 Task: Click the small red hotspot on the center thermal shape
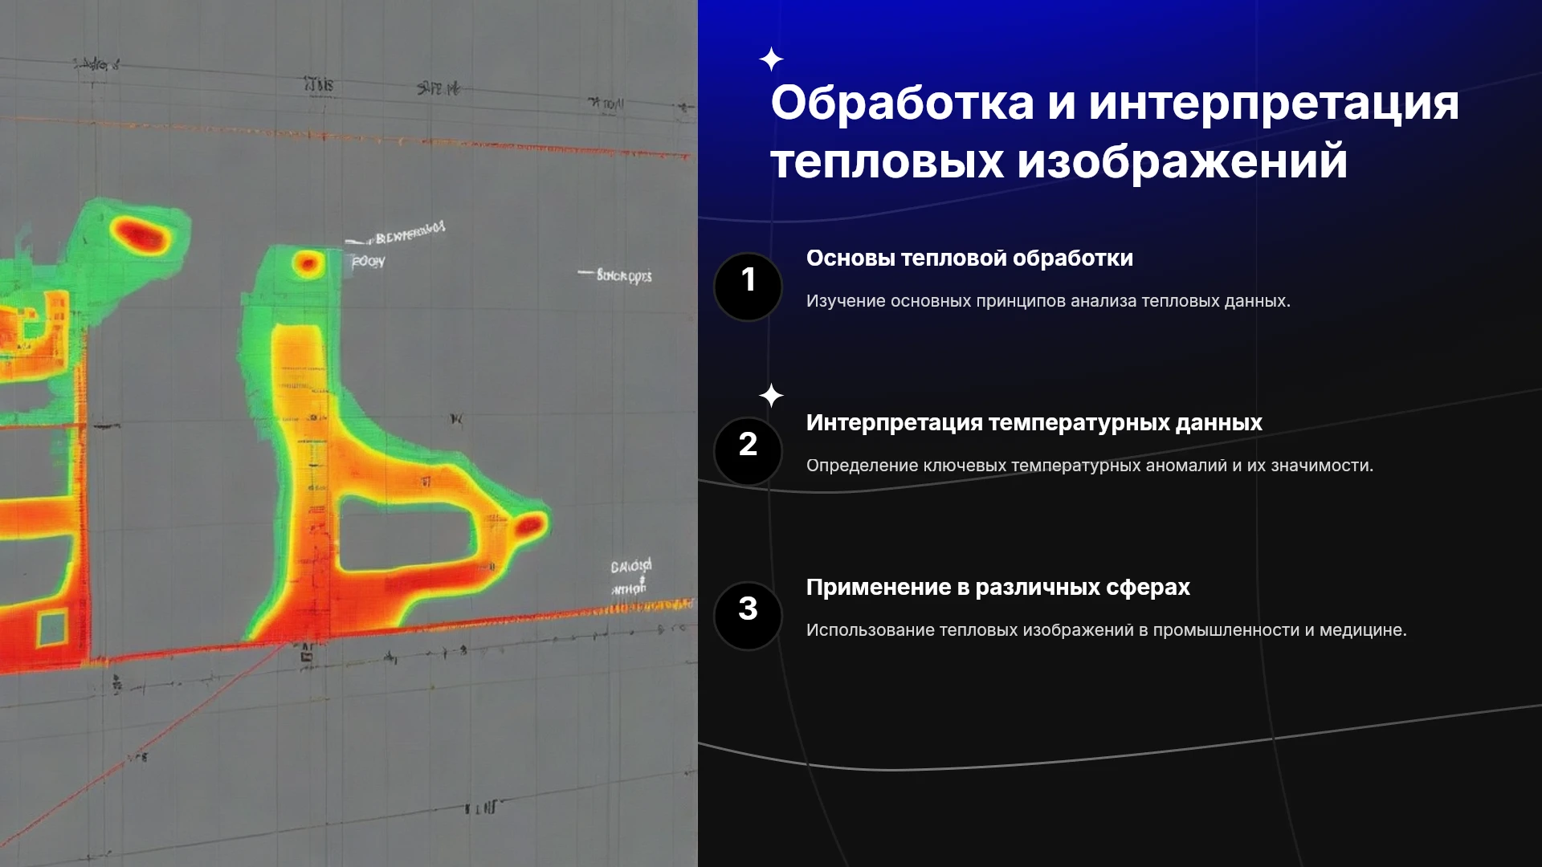coord(307,263)
